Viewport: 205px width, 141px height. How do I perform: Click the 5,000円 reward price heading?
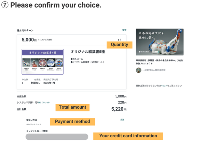tap(29, 40)
